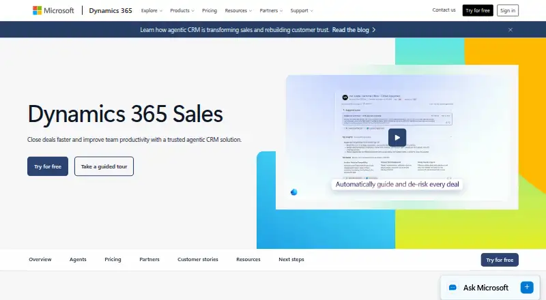Click the Ask Microsoft chat icon
This screenshot has height=300, width=546.
click(452, 288)
